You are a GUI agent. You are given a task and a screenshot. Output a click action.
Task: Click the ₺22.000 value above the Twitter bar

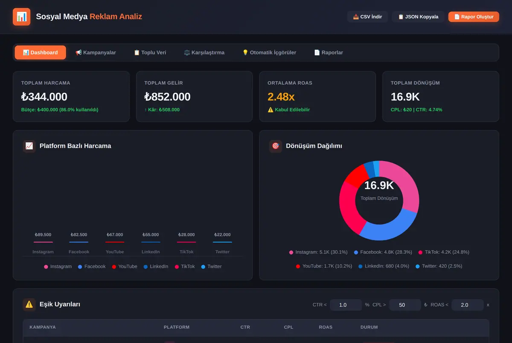point(222,235)
